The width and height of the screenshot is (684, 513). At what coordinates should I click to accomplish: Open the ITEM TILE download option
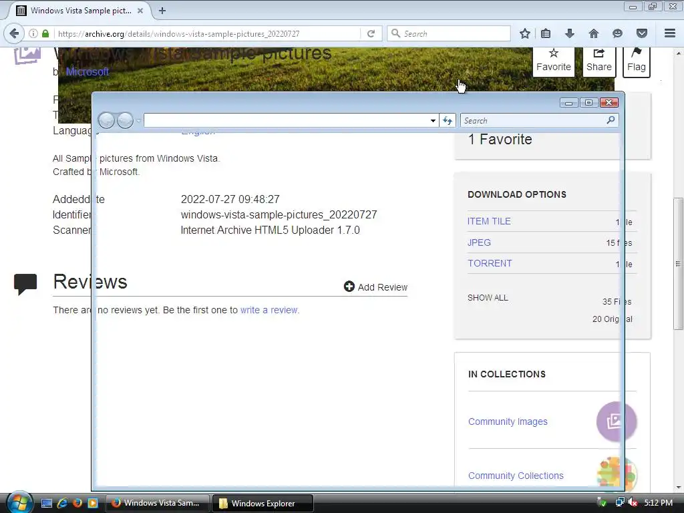pos(489,221)
